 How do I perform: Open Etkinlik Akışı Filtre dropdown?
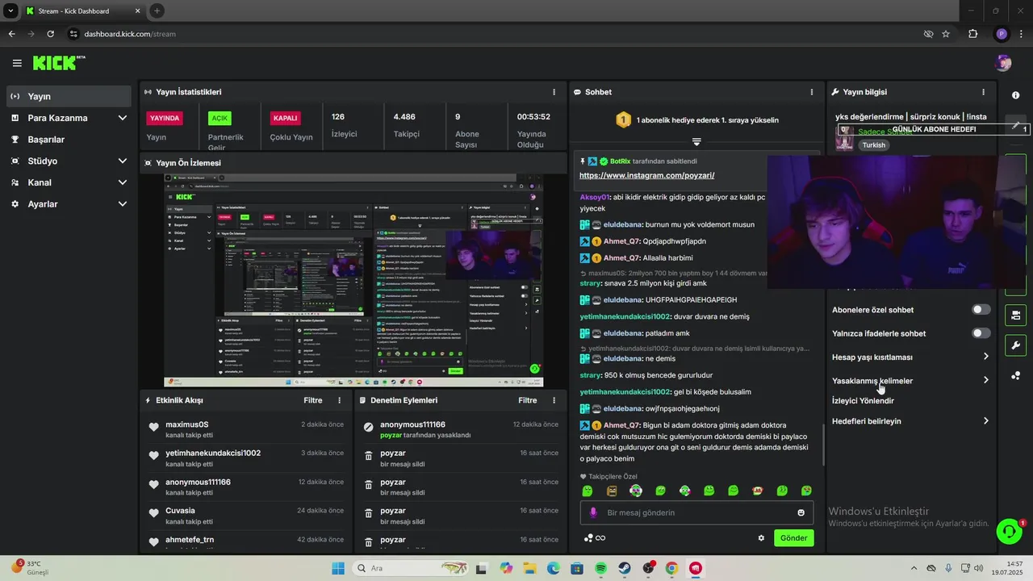(312, 400)
